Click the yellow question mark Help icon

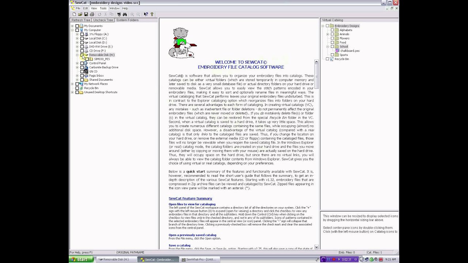point(152,14)
